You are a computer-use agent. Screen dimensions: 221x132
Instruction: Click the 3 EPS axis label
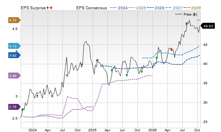[x=16, y=96]
